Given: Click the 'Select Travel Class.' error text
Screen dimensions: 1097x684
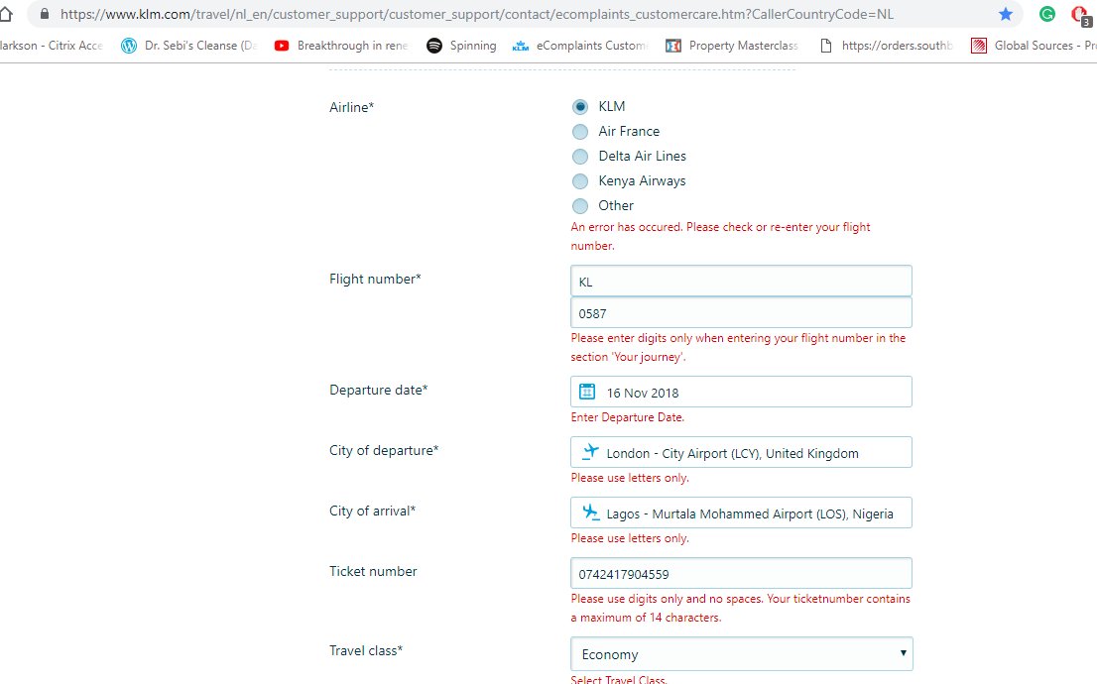Looking at the screenshot, I should (x=619, y=679).
